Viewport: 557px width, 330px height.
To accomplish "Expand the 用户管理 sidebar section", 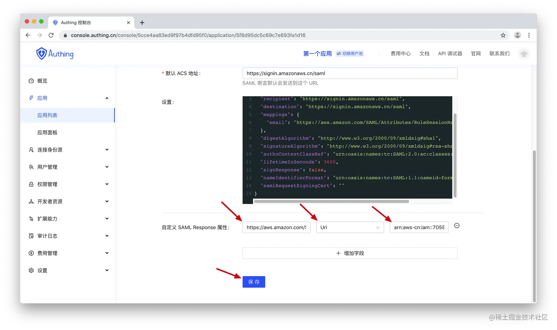I will (68, 167).
